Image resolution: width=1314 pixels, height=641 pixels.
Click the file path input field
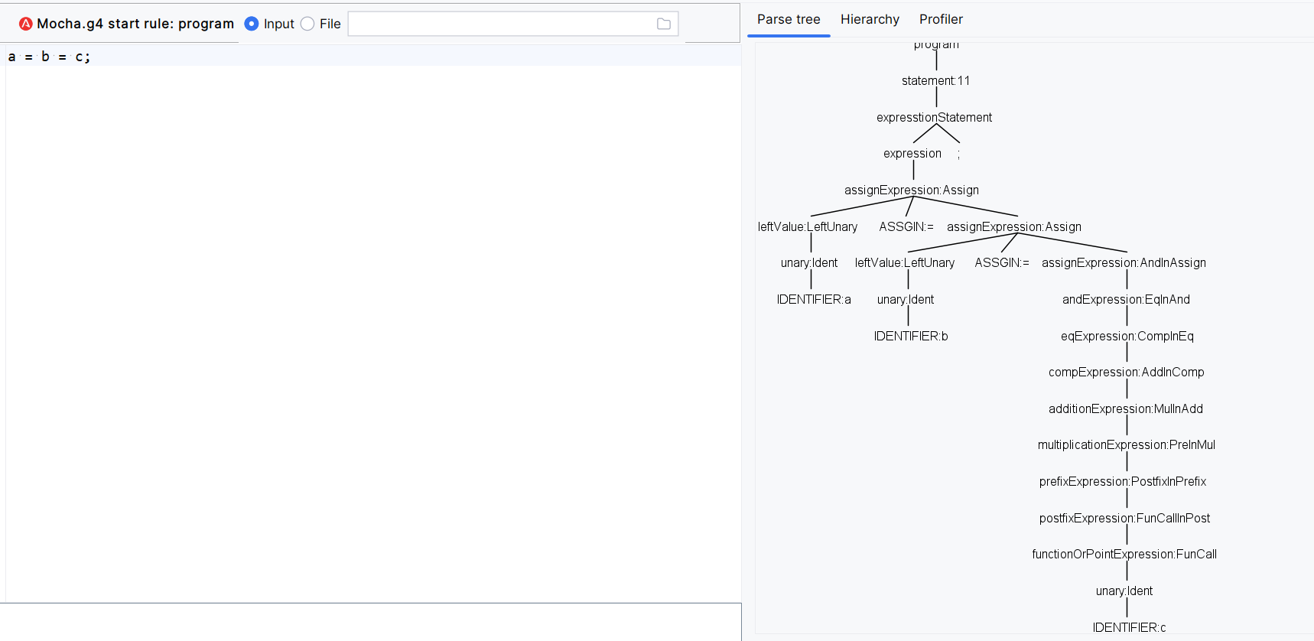pyautogui.click(x=513, y=24)
